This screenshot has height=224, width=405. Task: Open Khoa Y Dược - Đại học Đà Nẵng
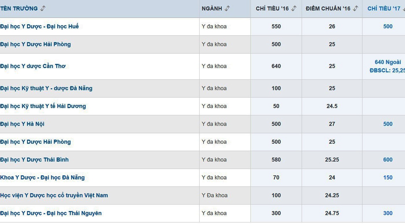(x=42, y=178)
